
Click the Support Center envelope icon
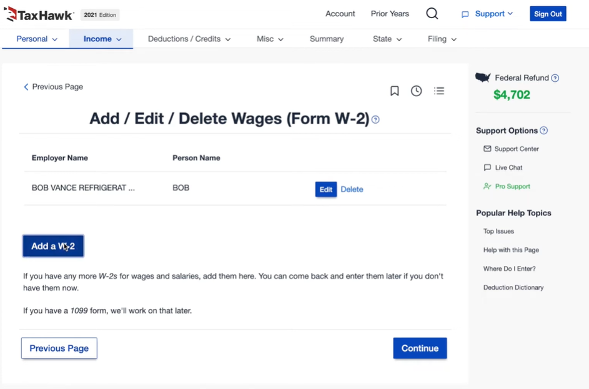488,149
